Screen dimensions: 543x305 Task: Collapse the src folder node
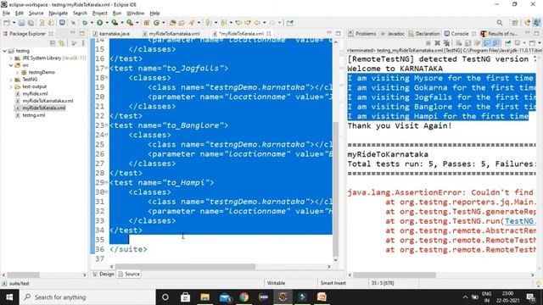tap(11, 65)
